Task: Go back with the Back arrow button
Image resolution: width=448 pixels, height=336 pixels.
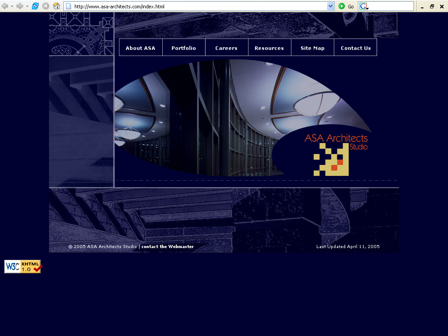Action: point(4,6)
